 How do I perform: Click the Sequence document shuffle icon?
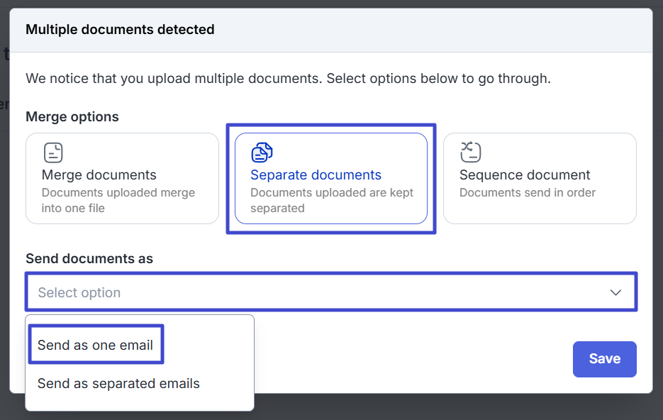point(470,152)
